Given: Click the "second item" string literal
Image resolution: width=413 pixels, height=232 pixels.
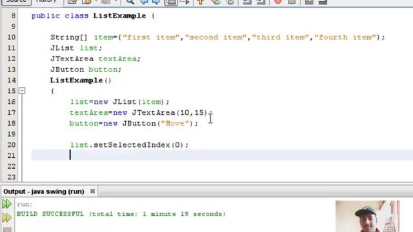Looking at the screenshot, I should 216,37.
